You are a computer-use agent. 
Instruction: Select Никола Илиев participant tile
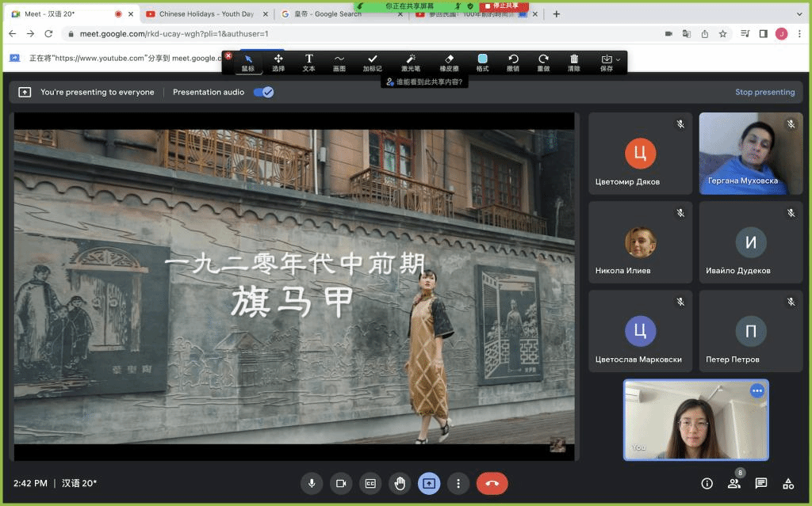click(x=640, y=242)
